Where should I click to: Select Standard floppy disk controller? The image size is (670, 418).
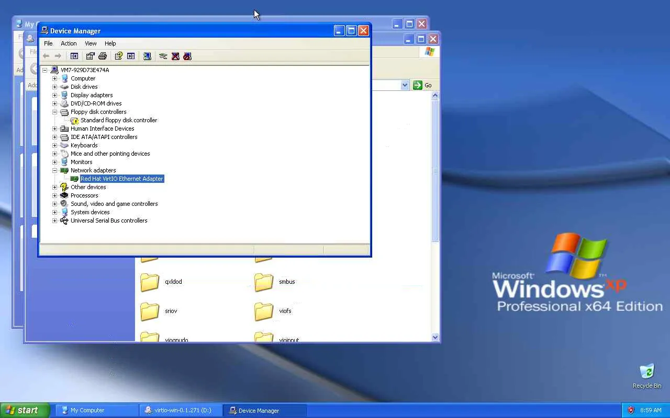point(119,120)
